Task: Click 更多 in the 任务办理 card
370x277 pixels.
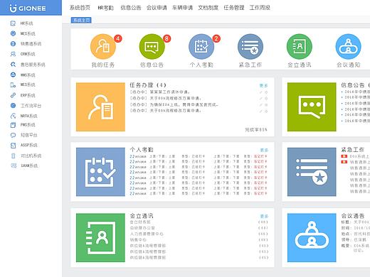Action: click(x=263, y=85)
